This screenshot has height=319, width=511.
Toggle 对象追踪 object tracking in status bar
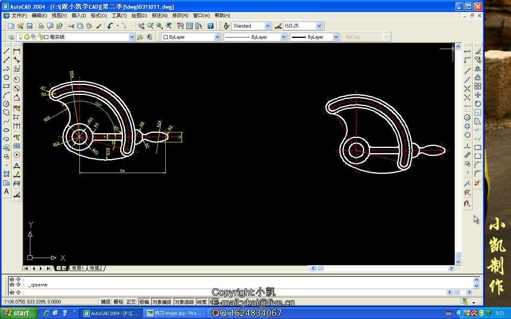(184, 302)
